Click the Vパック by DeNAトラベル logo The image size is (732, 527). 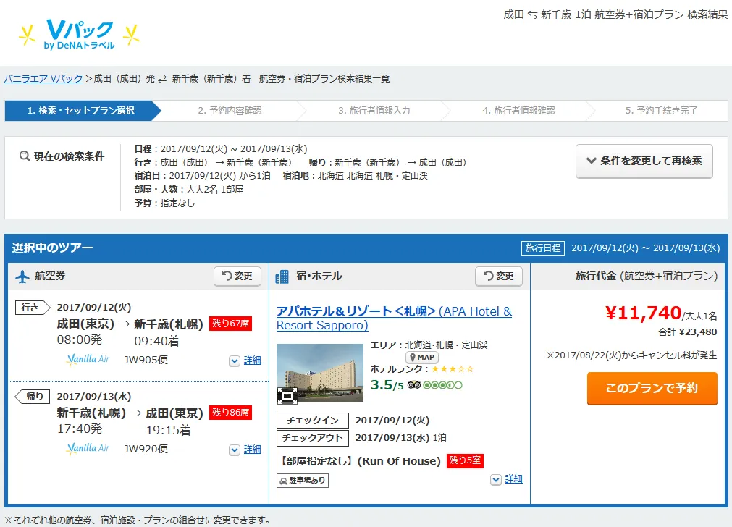[78, 34]
